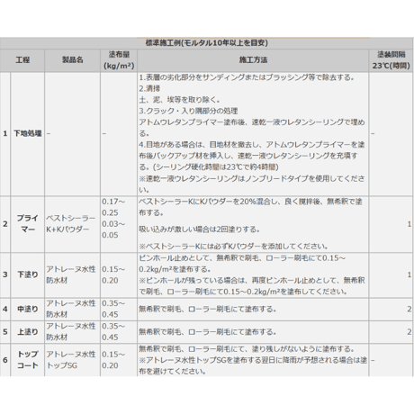Click the 下地処理 process cell
Image resolution: width=414 pixels, height=414 pixels.
[28, 133]
